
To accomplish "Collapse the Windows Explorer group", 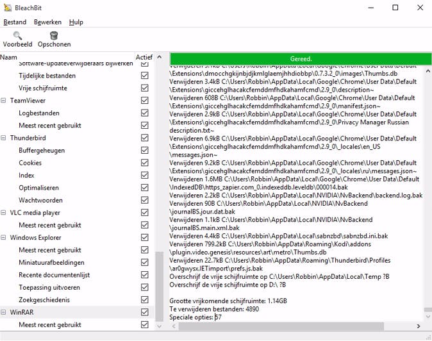I will pos(3,237).
